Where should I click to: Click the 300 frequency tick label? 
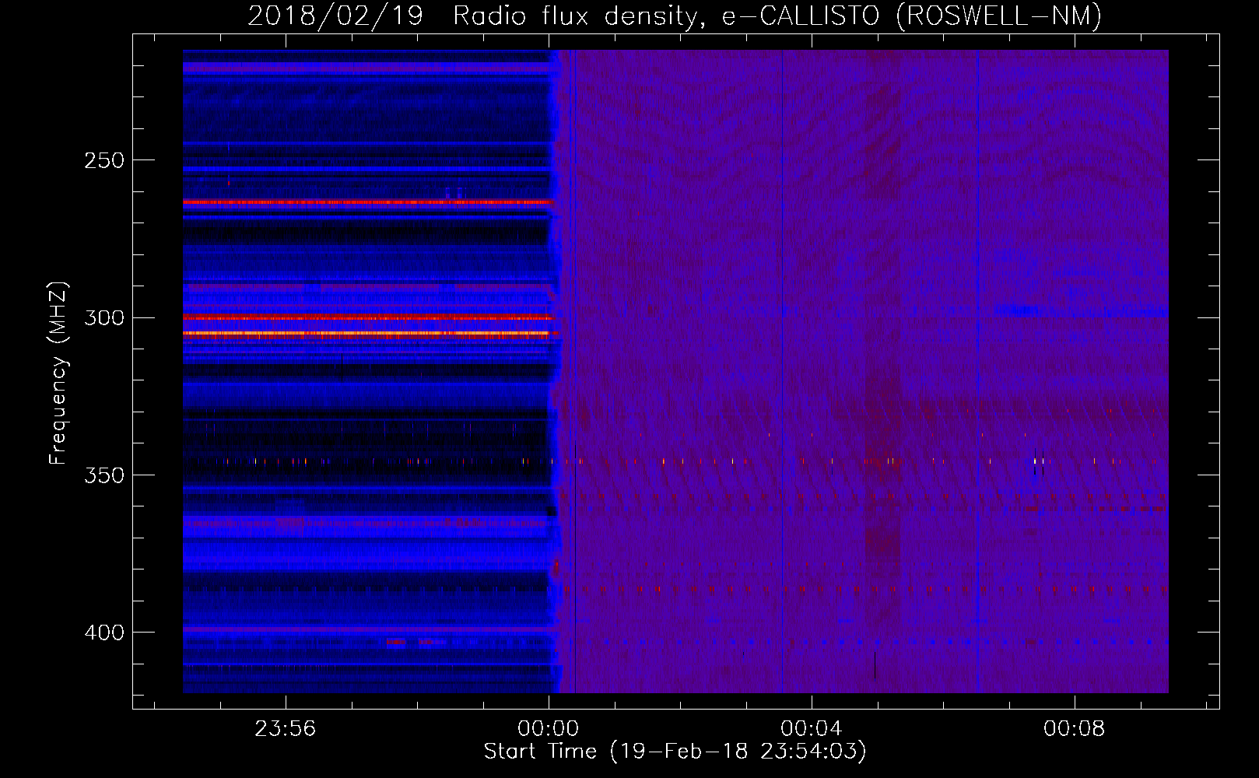pos(104,318)
